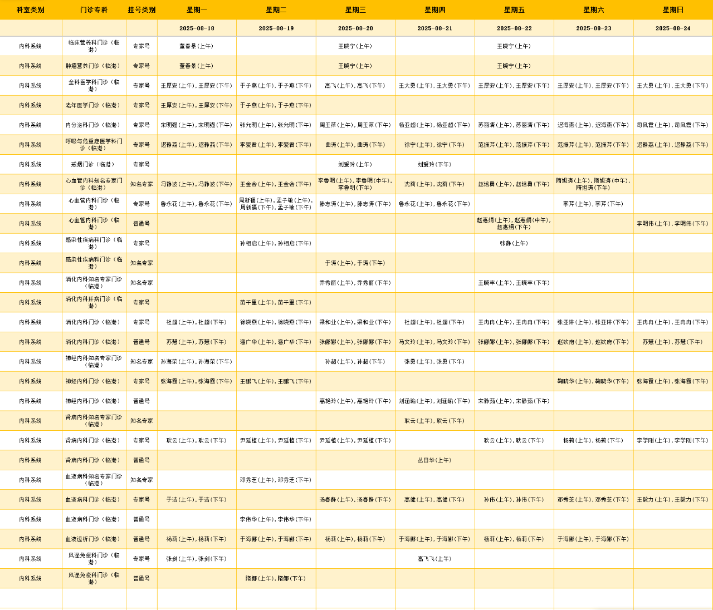Click the cell listing doctor 沈莉
713x610 pixels.
click(435, 184)
